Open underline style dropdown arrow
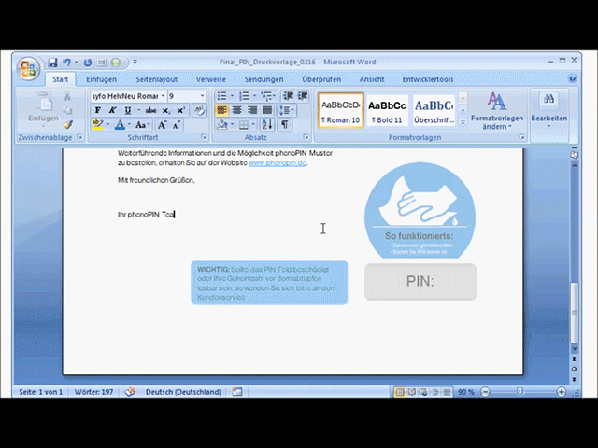Screen dimensions: 598x448 pyautogui.click(x=139, y=110)
